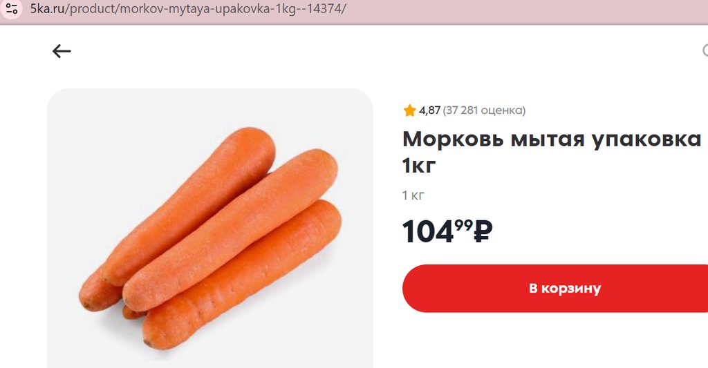Screen dimensions: 708x368
Task: Click the bold 1кг on title's second line
Action: click(420, 166)
